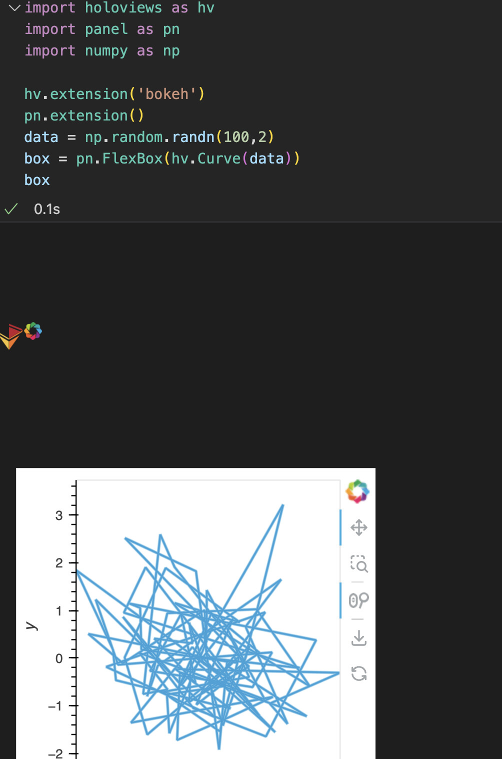Click the y-axis tick label 0
The image size is (502, 759).
[x=59, y=658]
